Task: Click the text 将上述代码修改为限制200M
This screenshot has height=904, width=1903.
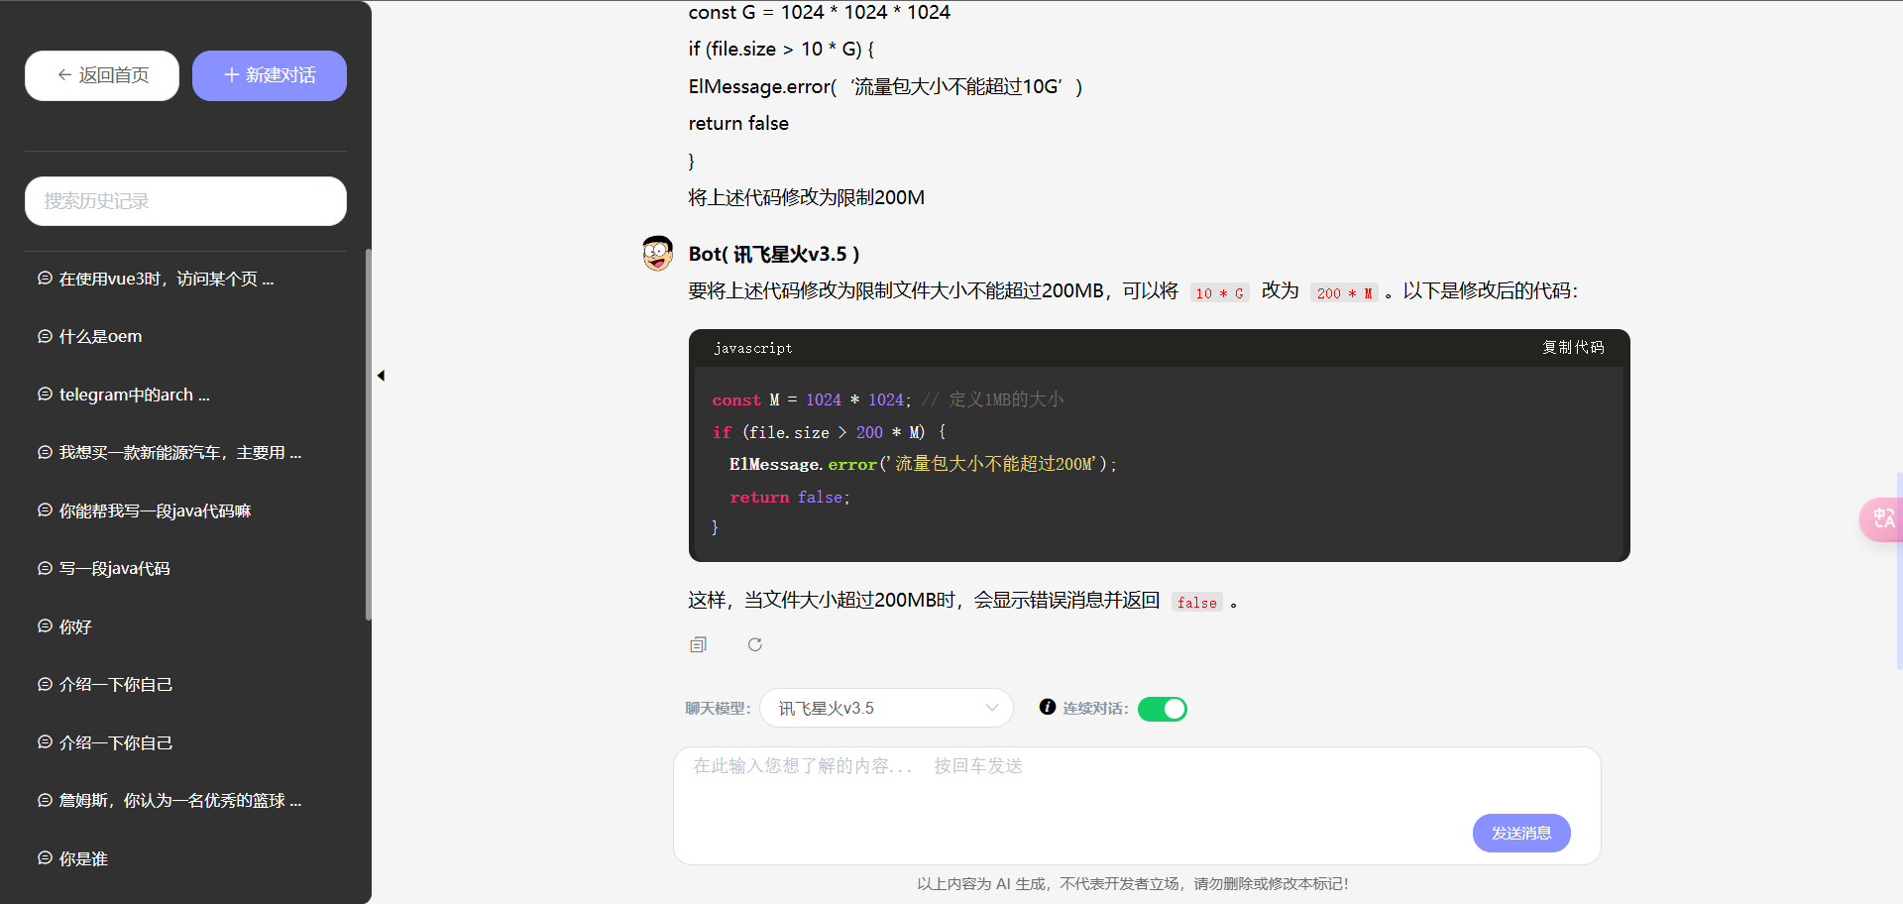Action: pyautogui.click(x=806, y=197)
